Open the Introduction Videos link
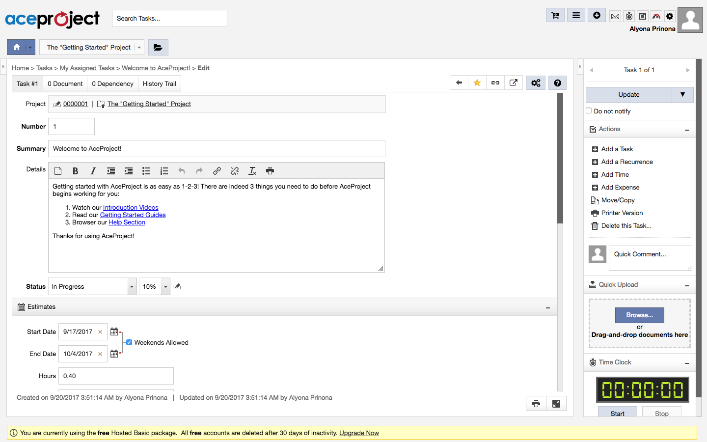This screenshot has height=442, width=707. click(x=131, y=207)
